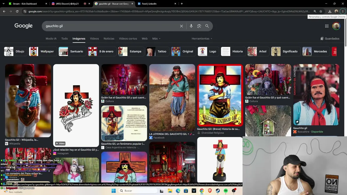Start a voice search with the microphone icon
Screen dimensions: 347x195
[x=191, y=26]
